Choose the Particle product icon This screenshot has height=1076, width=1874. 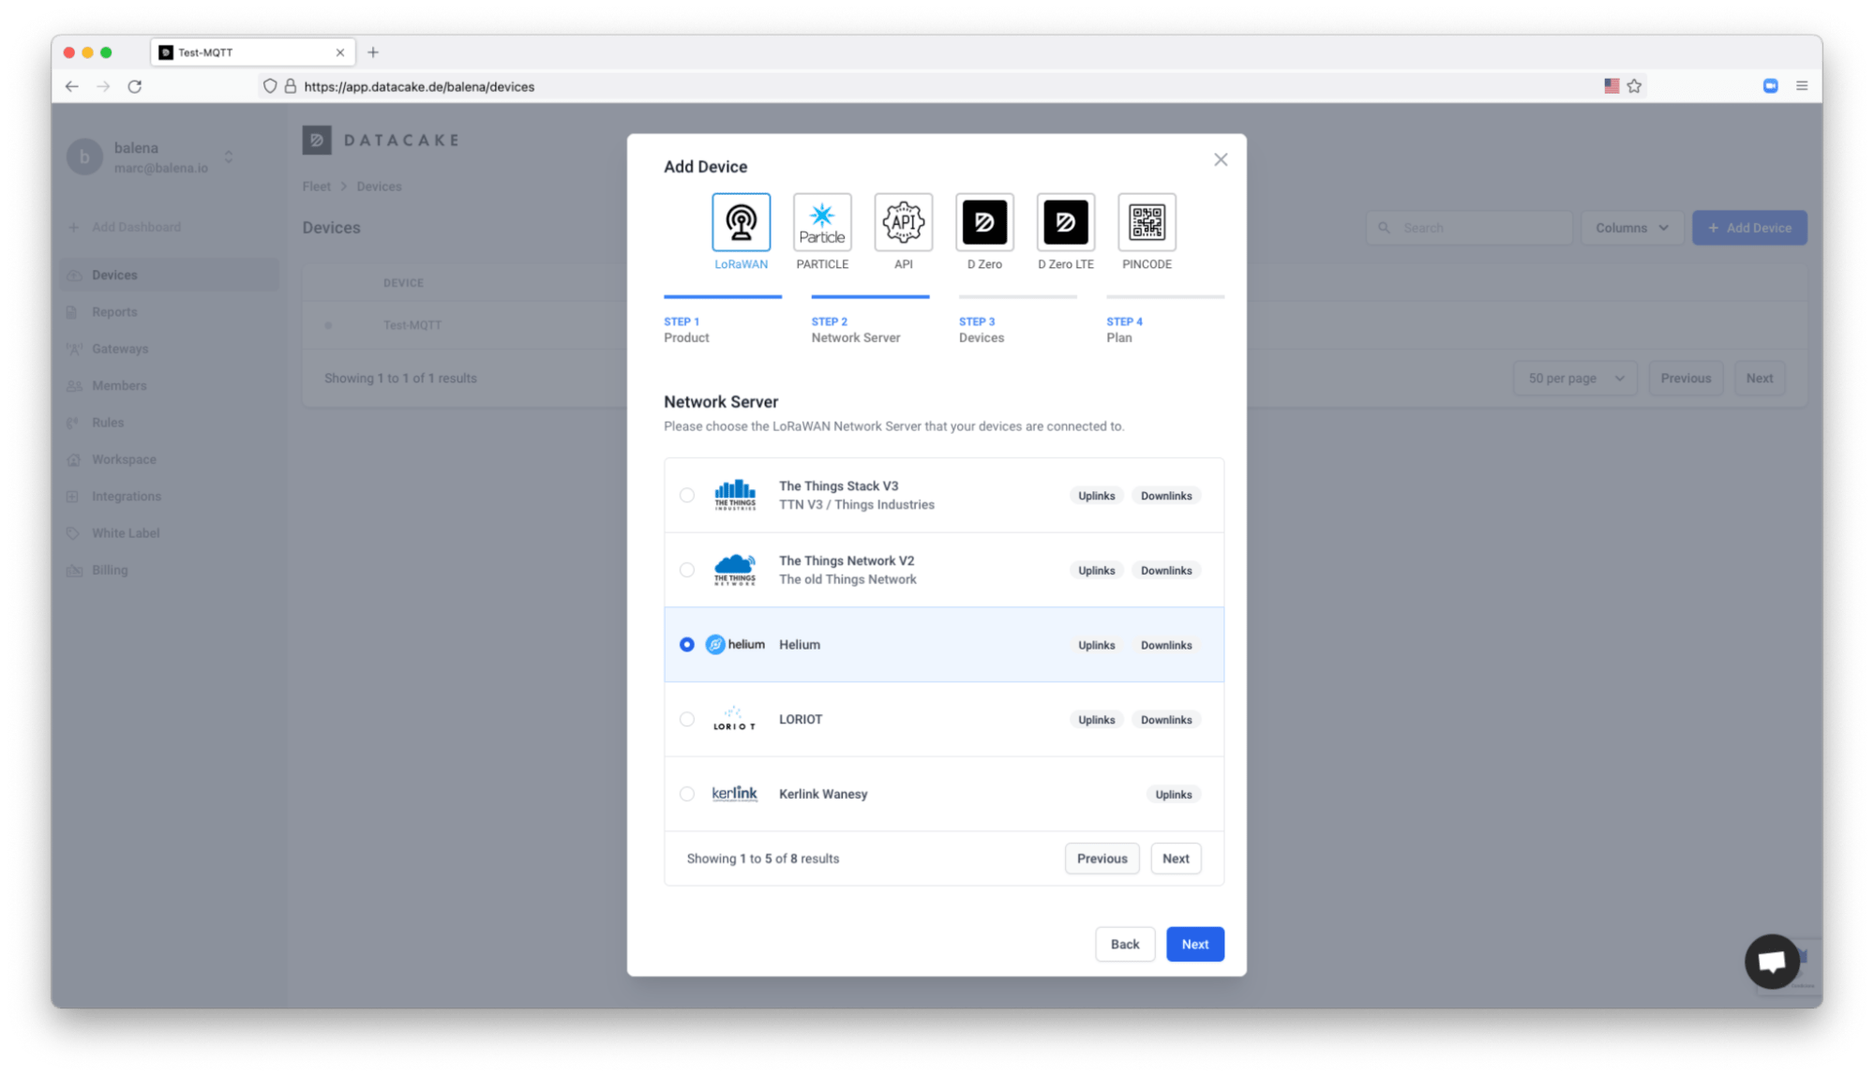(821, 223)
